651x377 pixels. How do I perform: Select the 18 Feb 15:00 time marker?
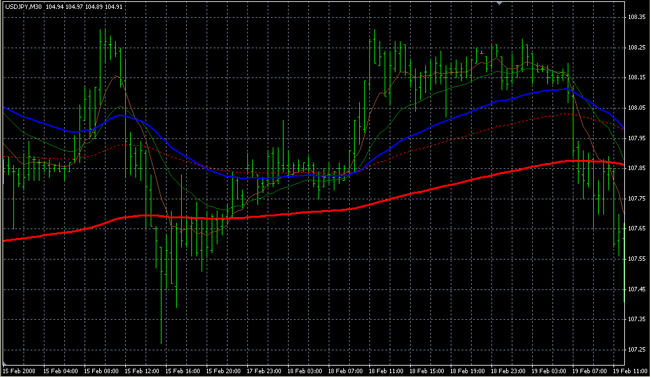click(x=427, y=370)
